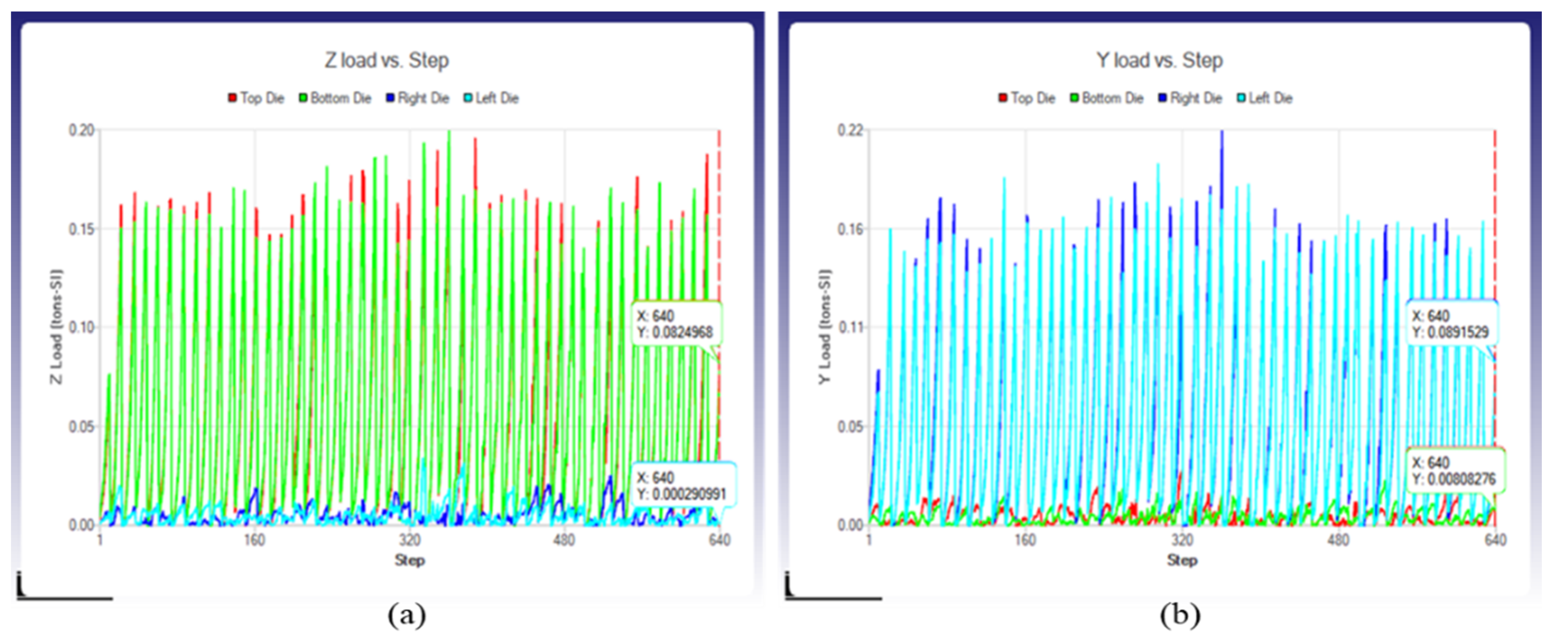The height and width of the screenshot is (637, 1554).
Task: Click the 'Step' x-axis label in Y load chart
Action: pyautogui.click(x=1182, y=560)
